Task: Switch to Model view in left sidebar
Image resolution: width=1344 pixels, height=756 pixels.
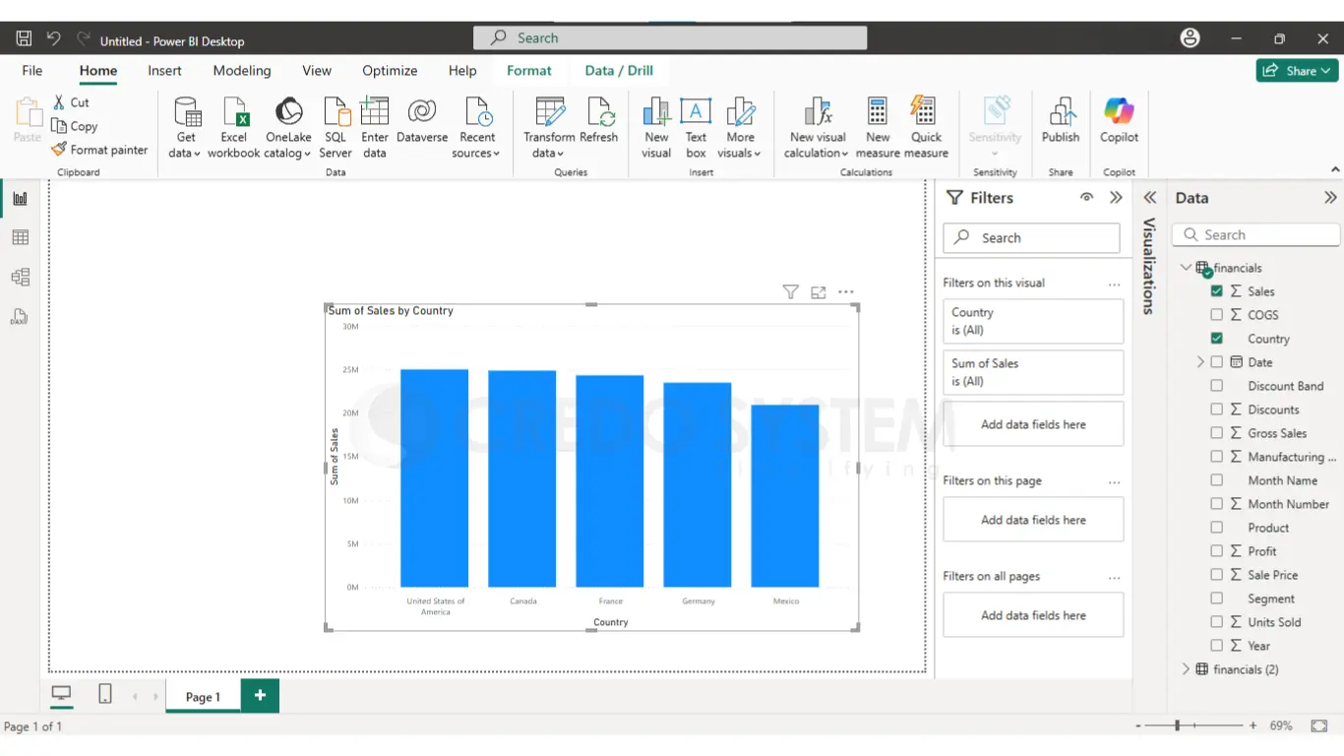Action: click(20, 278)
